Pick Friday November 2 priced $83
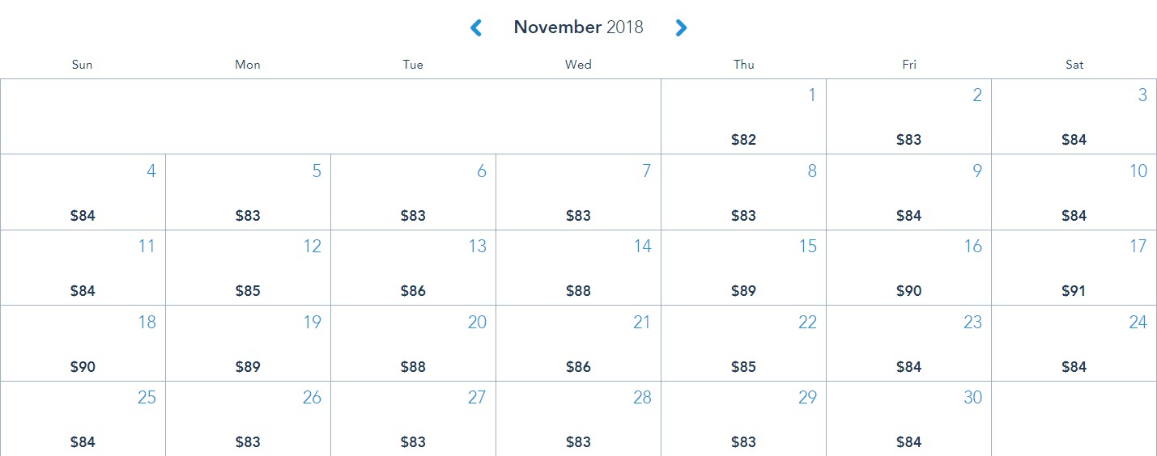Viewport: 1157px width, 456px height. pos(909,116)
